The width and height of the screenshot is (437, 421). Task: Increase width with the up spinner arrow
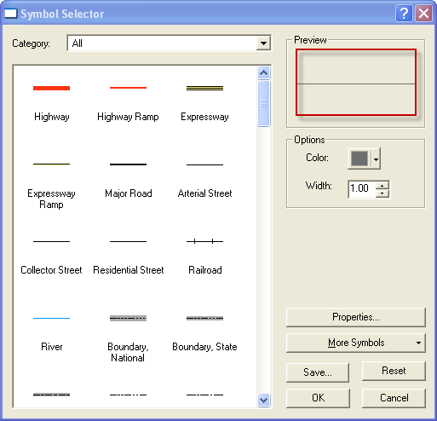382,186
